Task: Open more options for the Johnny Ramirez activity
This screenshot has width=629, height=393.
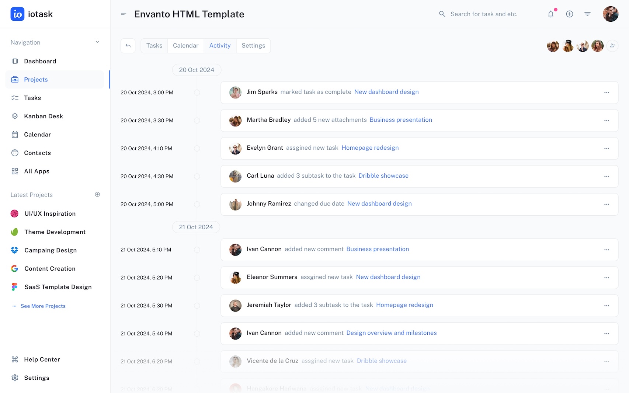Action: 607,204
